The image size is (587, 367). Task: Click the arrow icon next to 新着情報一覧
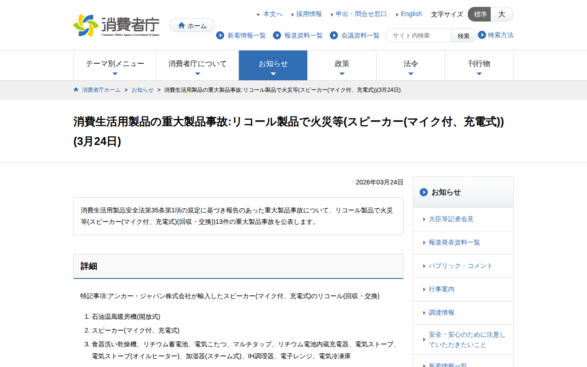(220, 35)
